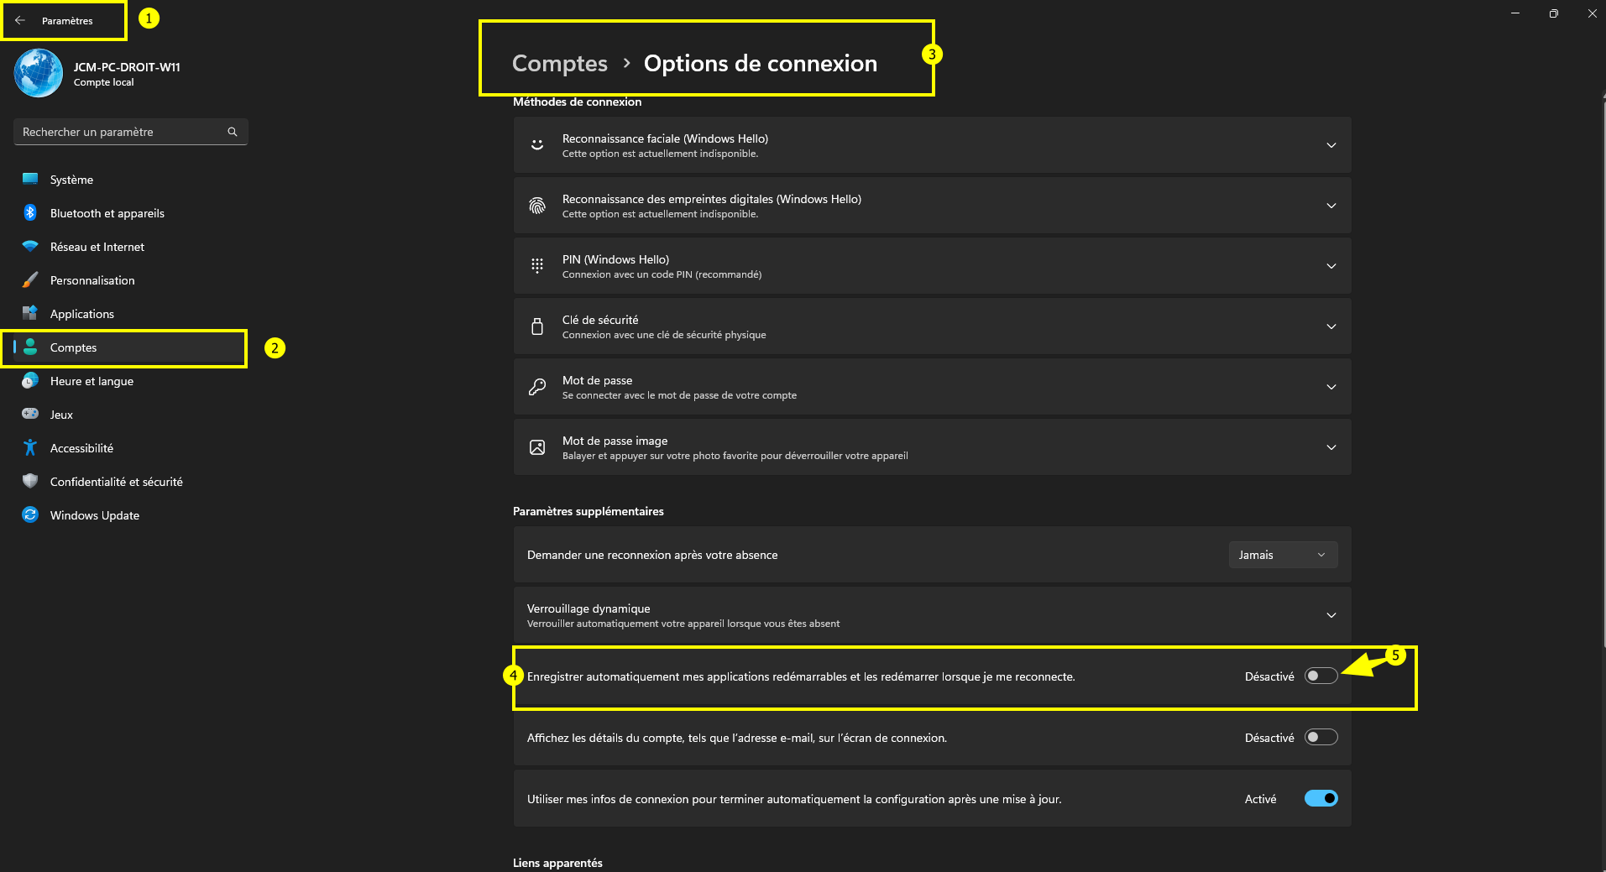1606x872 pixels.
Task: Click the Personnalisation paintbrush icon
Action: (30, 280)
